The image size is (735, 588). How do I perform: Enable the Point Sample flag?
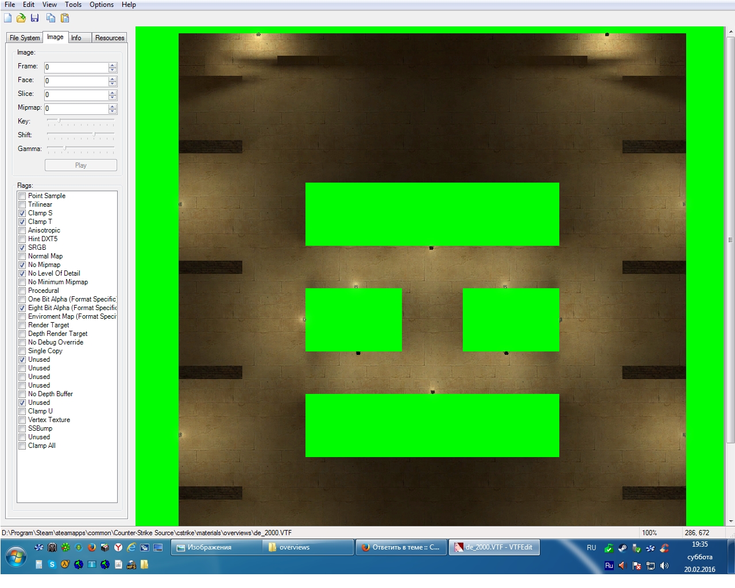[22, 196]
